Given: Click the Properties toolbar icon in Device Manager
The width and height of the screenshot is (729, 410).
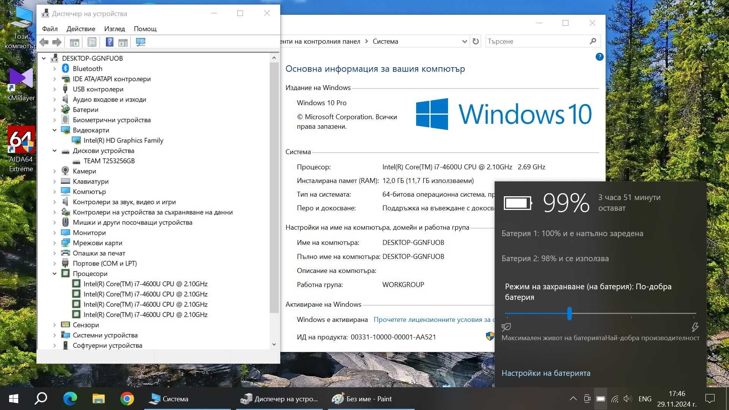Looking at the screenshot, I should (x=92, y=42).
